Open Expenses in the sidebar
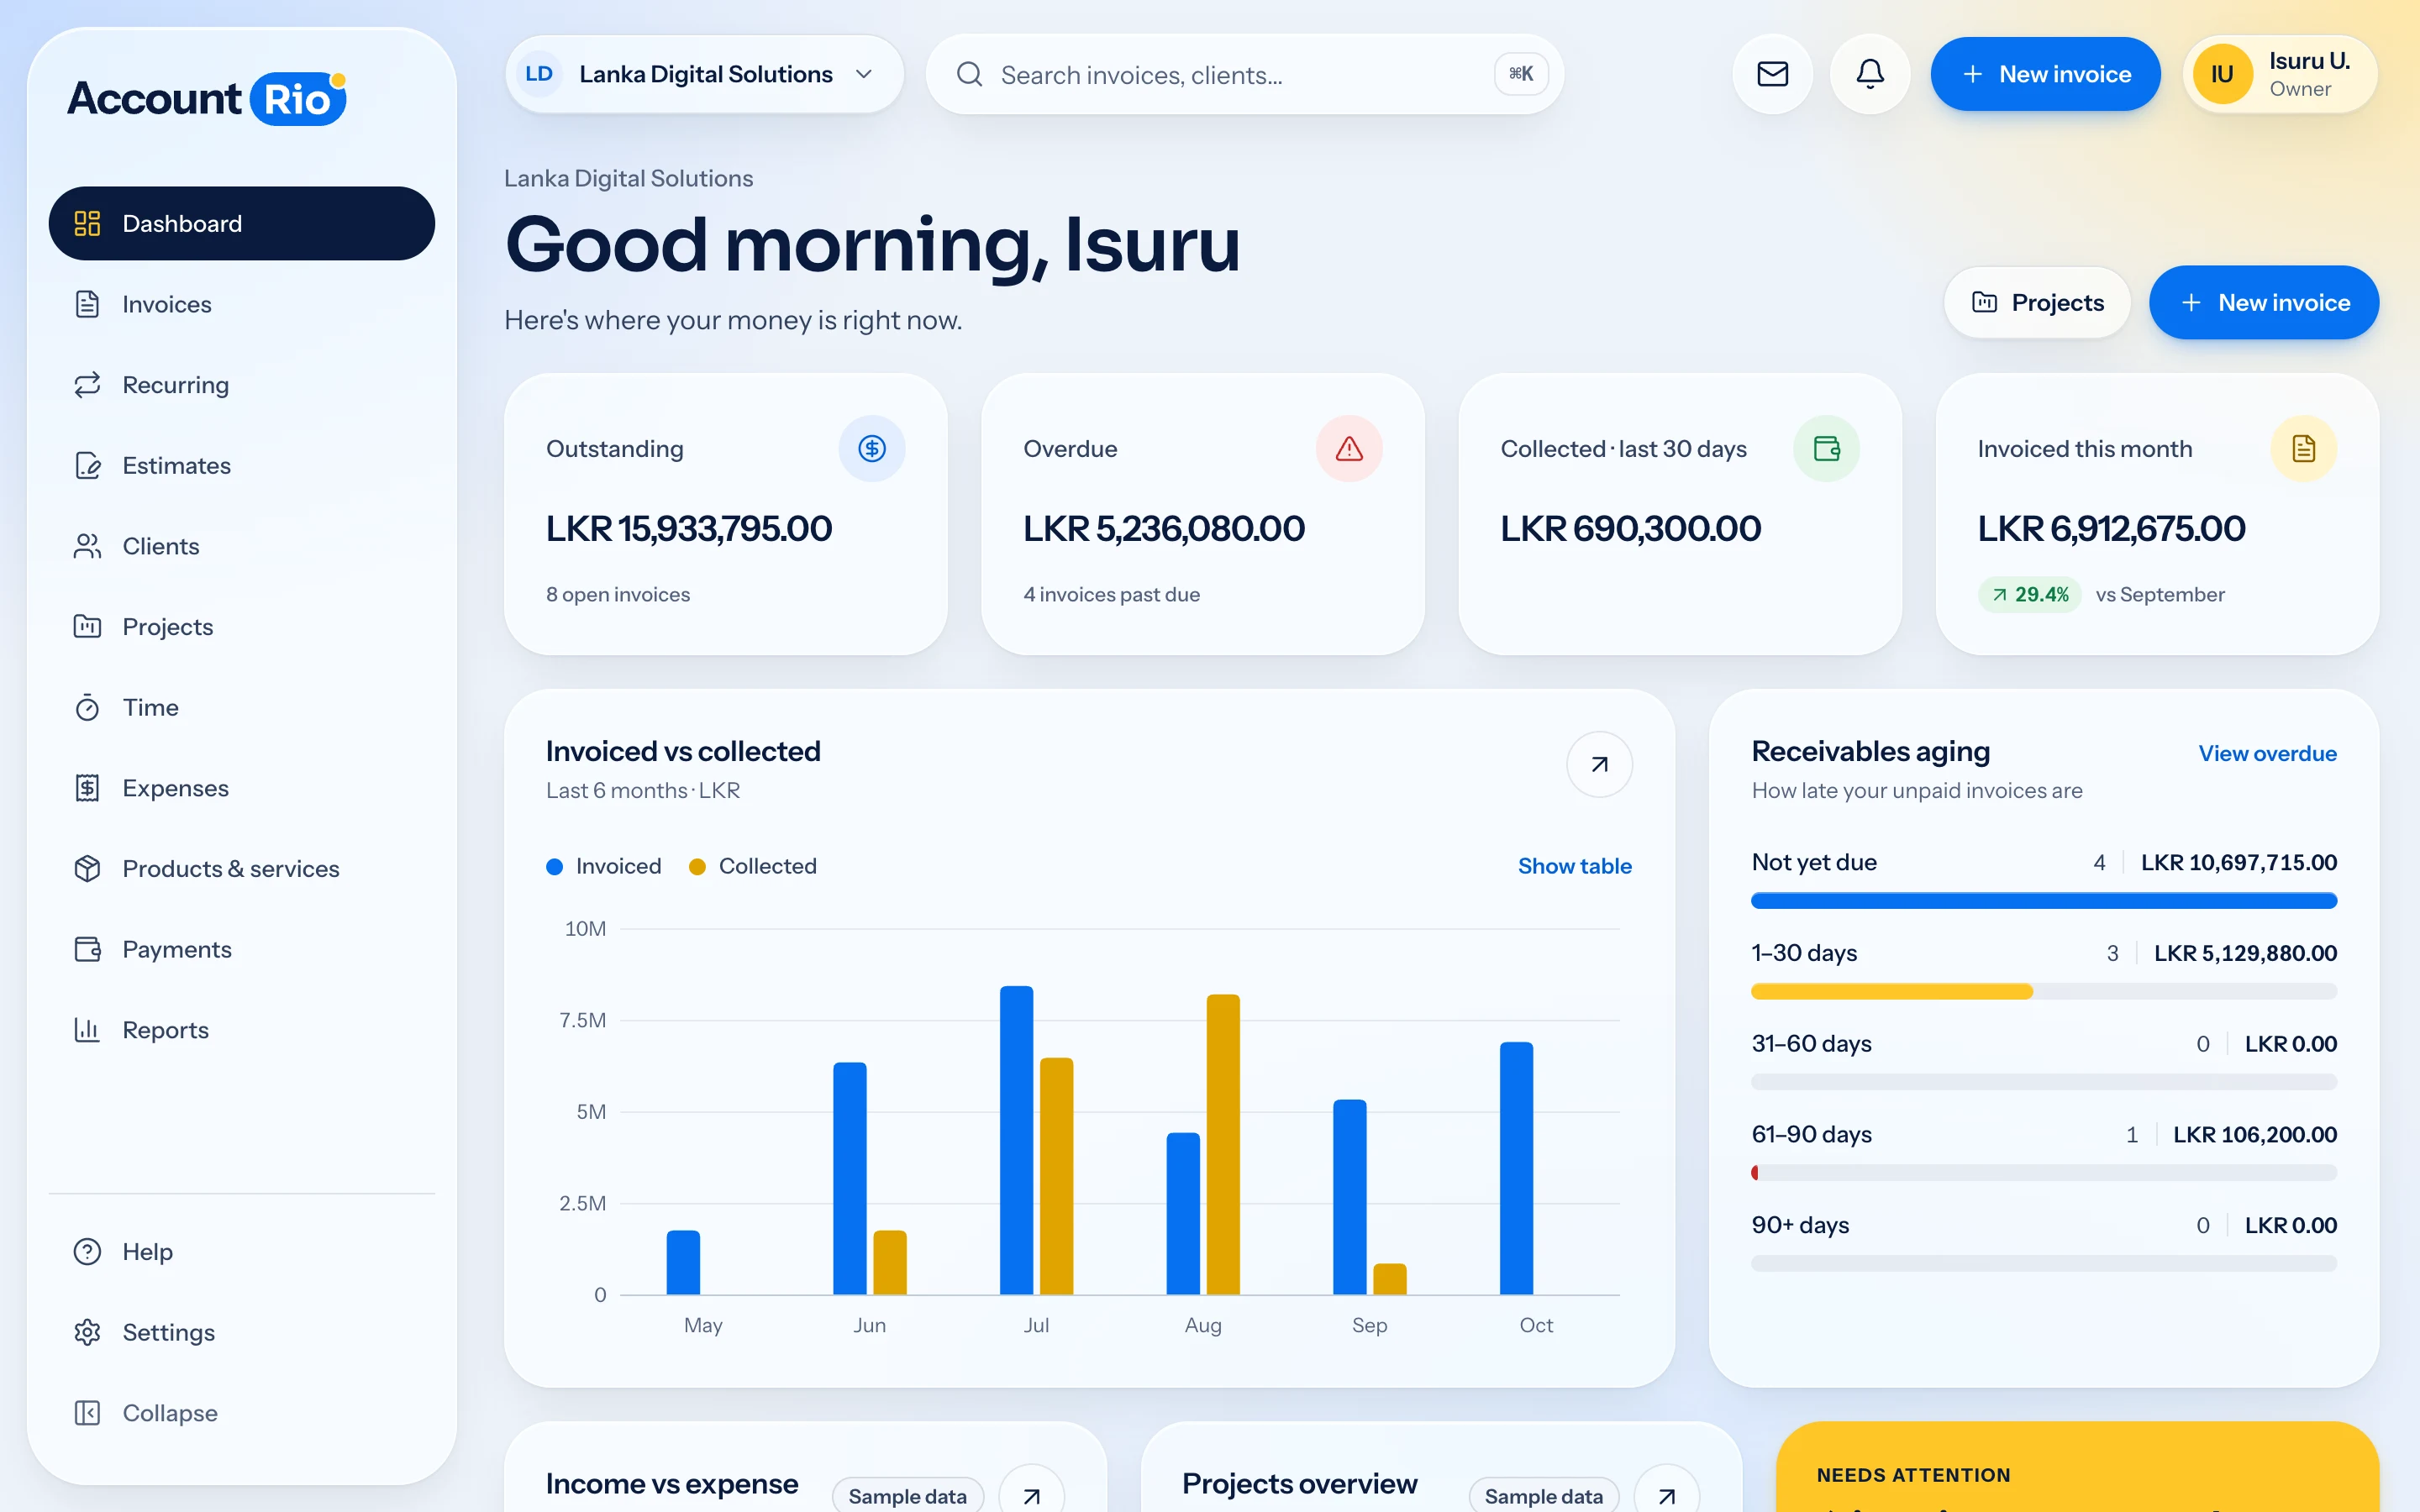This screenshot has width=2420, height=1512. [x=242, y=788]
